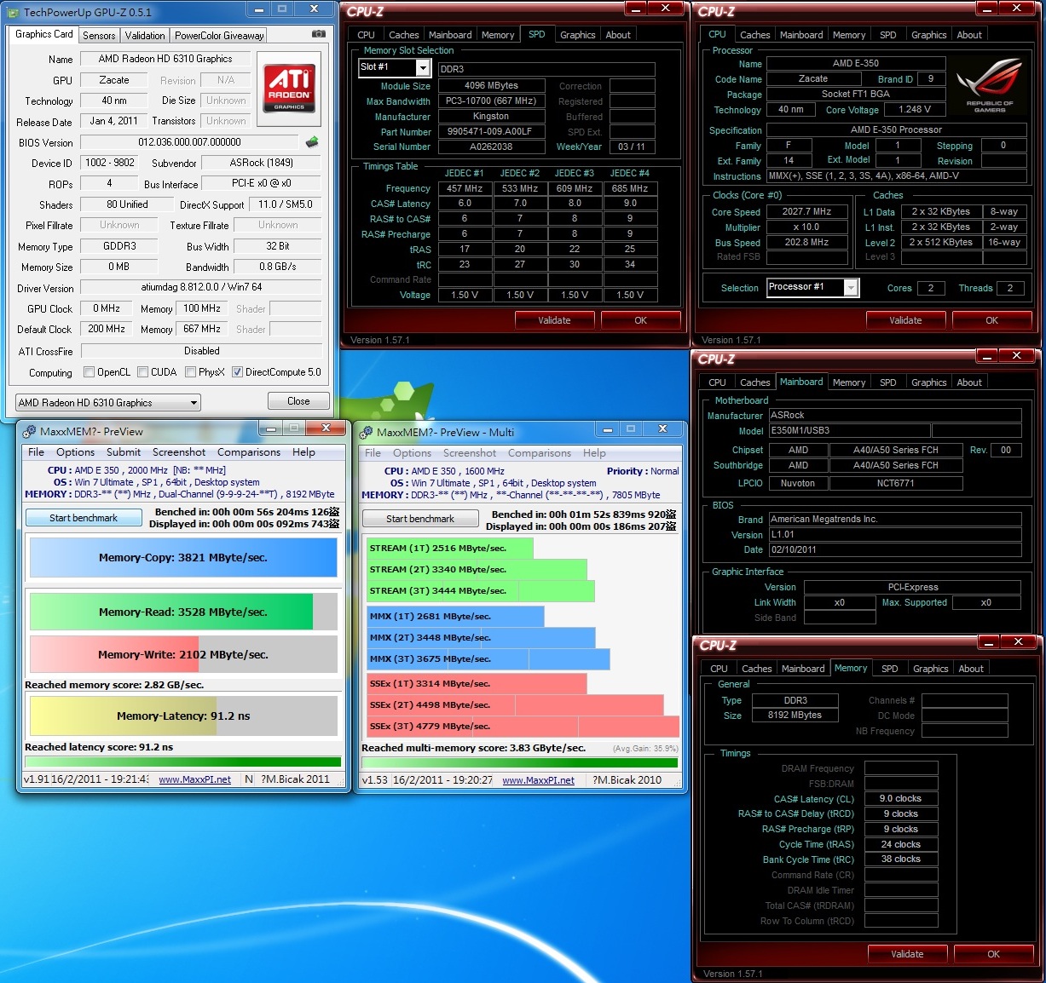The image size is (1046, 983).
Task: Click the Core Speed value 2027.7 MHz
Action: [806, 211]
